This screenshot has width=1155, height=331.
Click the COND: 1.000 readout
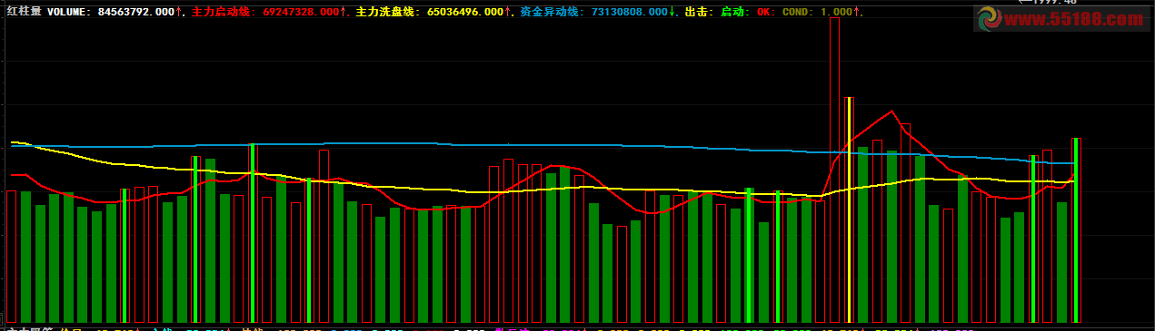[x=818, y=12]
